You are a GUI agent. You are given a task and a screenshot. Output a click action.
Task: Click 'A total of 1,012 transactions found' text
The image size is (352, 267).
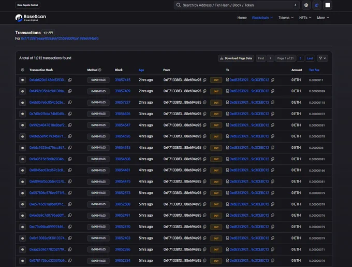pyautogui.click(x=45, y=58)
